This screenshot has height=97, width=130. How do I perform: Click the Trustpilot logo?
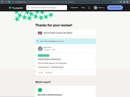[16, 8]
